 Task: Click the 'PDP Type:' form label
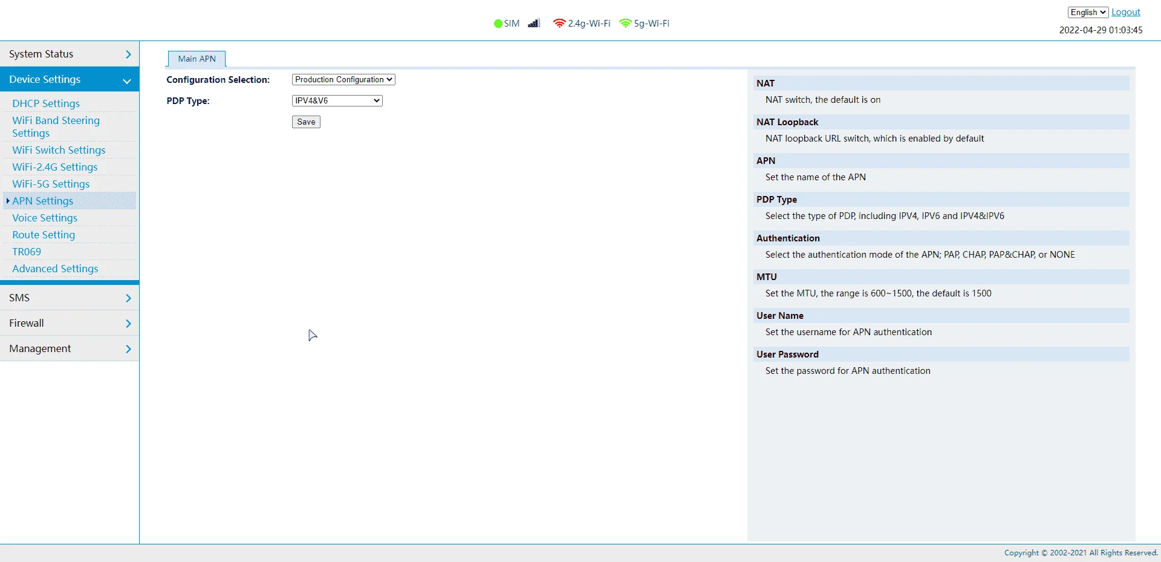[x=188, y=101]
